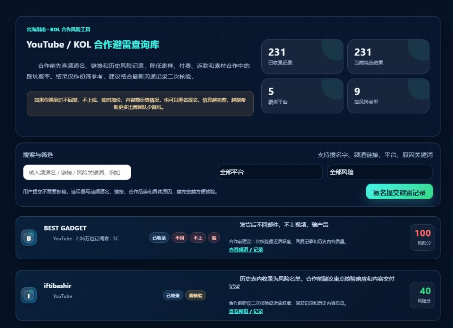This screenshot has height=328, width=453.
Task: Open 查看频道 / 记录 link for BEST GADGET
Action: (x=246, y=250)
